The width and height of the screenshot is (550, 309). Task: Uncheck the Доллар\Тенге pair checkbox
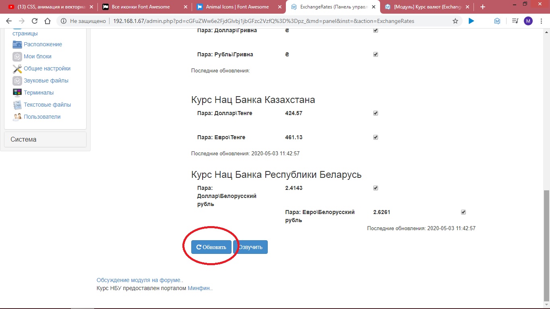click(x=376, y=113)
